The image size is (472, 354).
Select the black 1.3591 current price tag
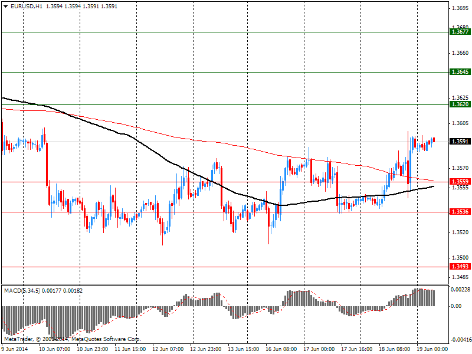460,141
